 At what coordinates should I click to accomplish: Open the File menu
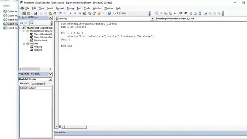click(x=27, y=8)
